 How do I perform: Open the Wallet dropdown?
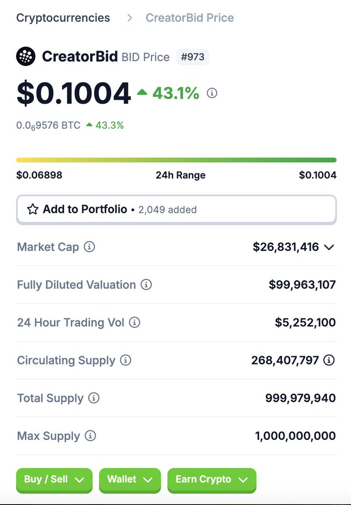pyautogui.click(x=130, y=480)
